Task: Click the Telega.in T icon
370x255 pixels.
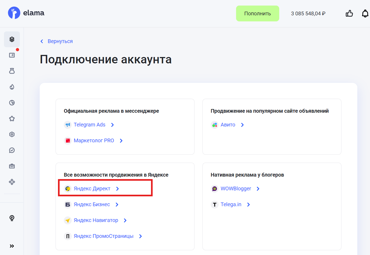Action: click(215, 205)
